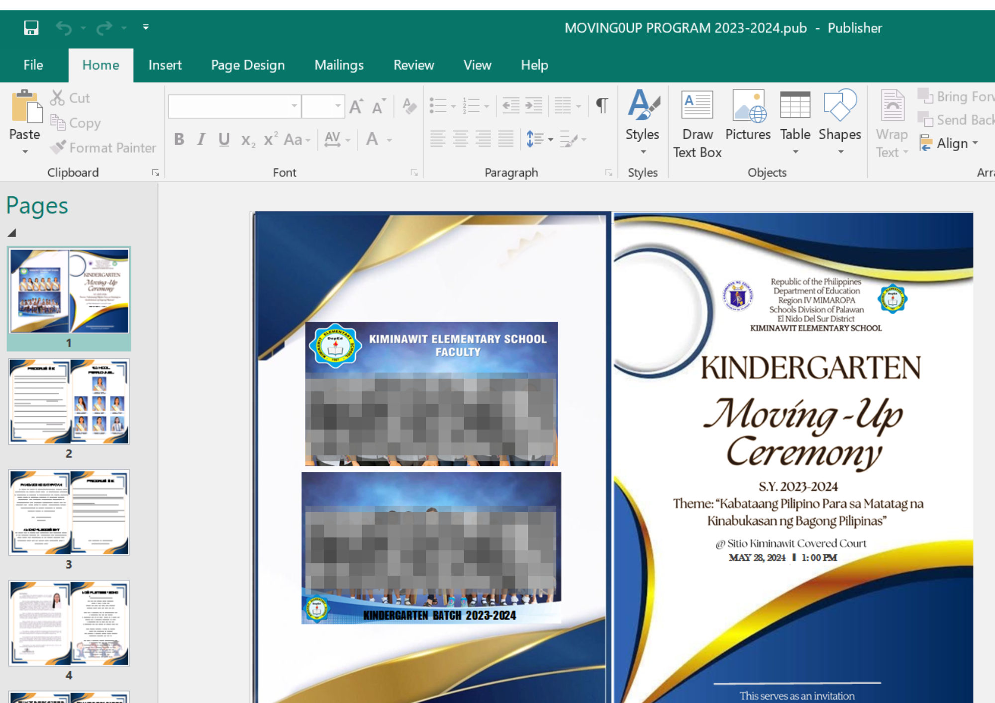Apply bulleted list formatting

point(438,105)
